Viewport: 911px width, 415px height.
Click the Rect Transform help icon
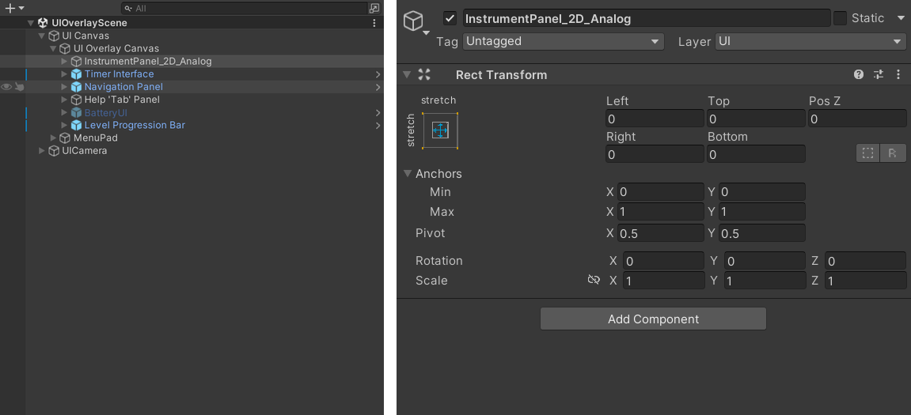click(859, 74)
